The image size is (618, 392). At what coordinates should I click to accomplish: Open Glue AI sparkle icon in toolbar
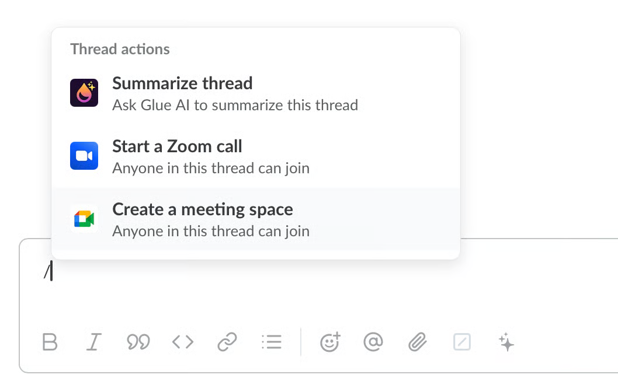point(506,342)
